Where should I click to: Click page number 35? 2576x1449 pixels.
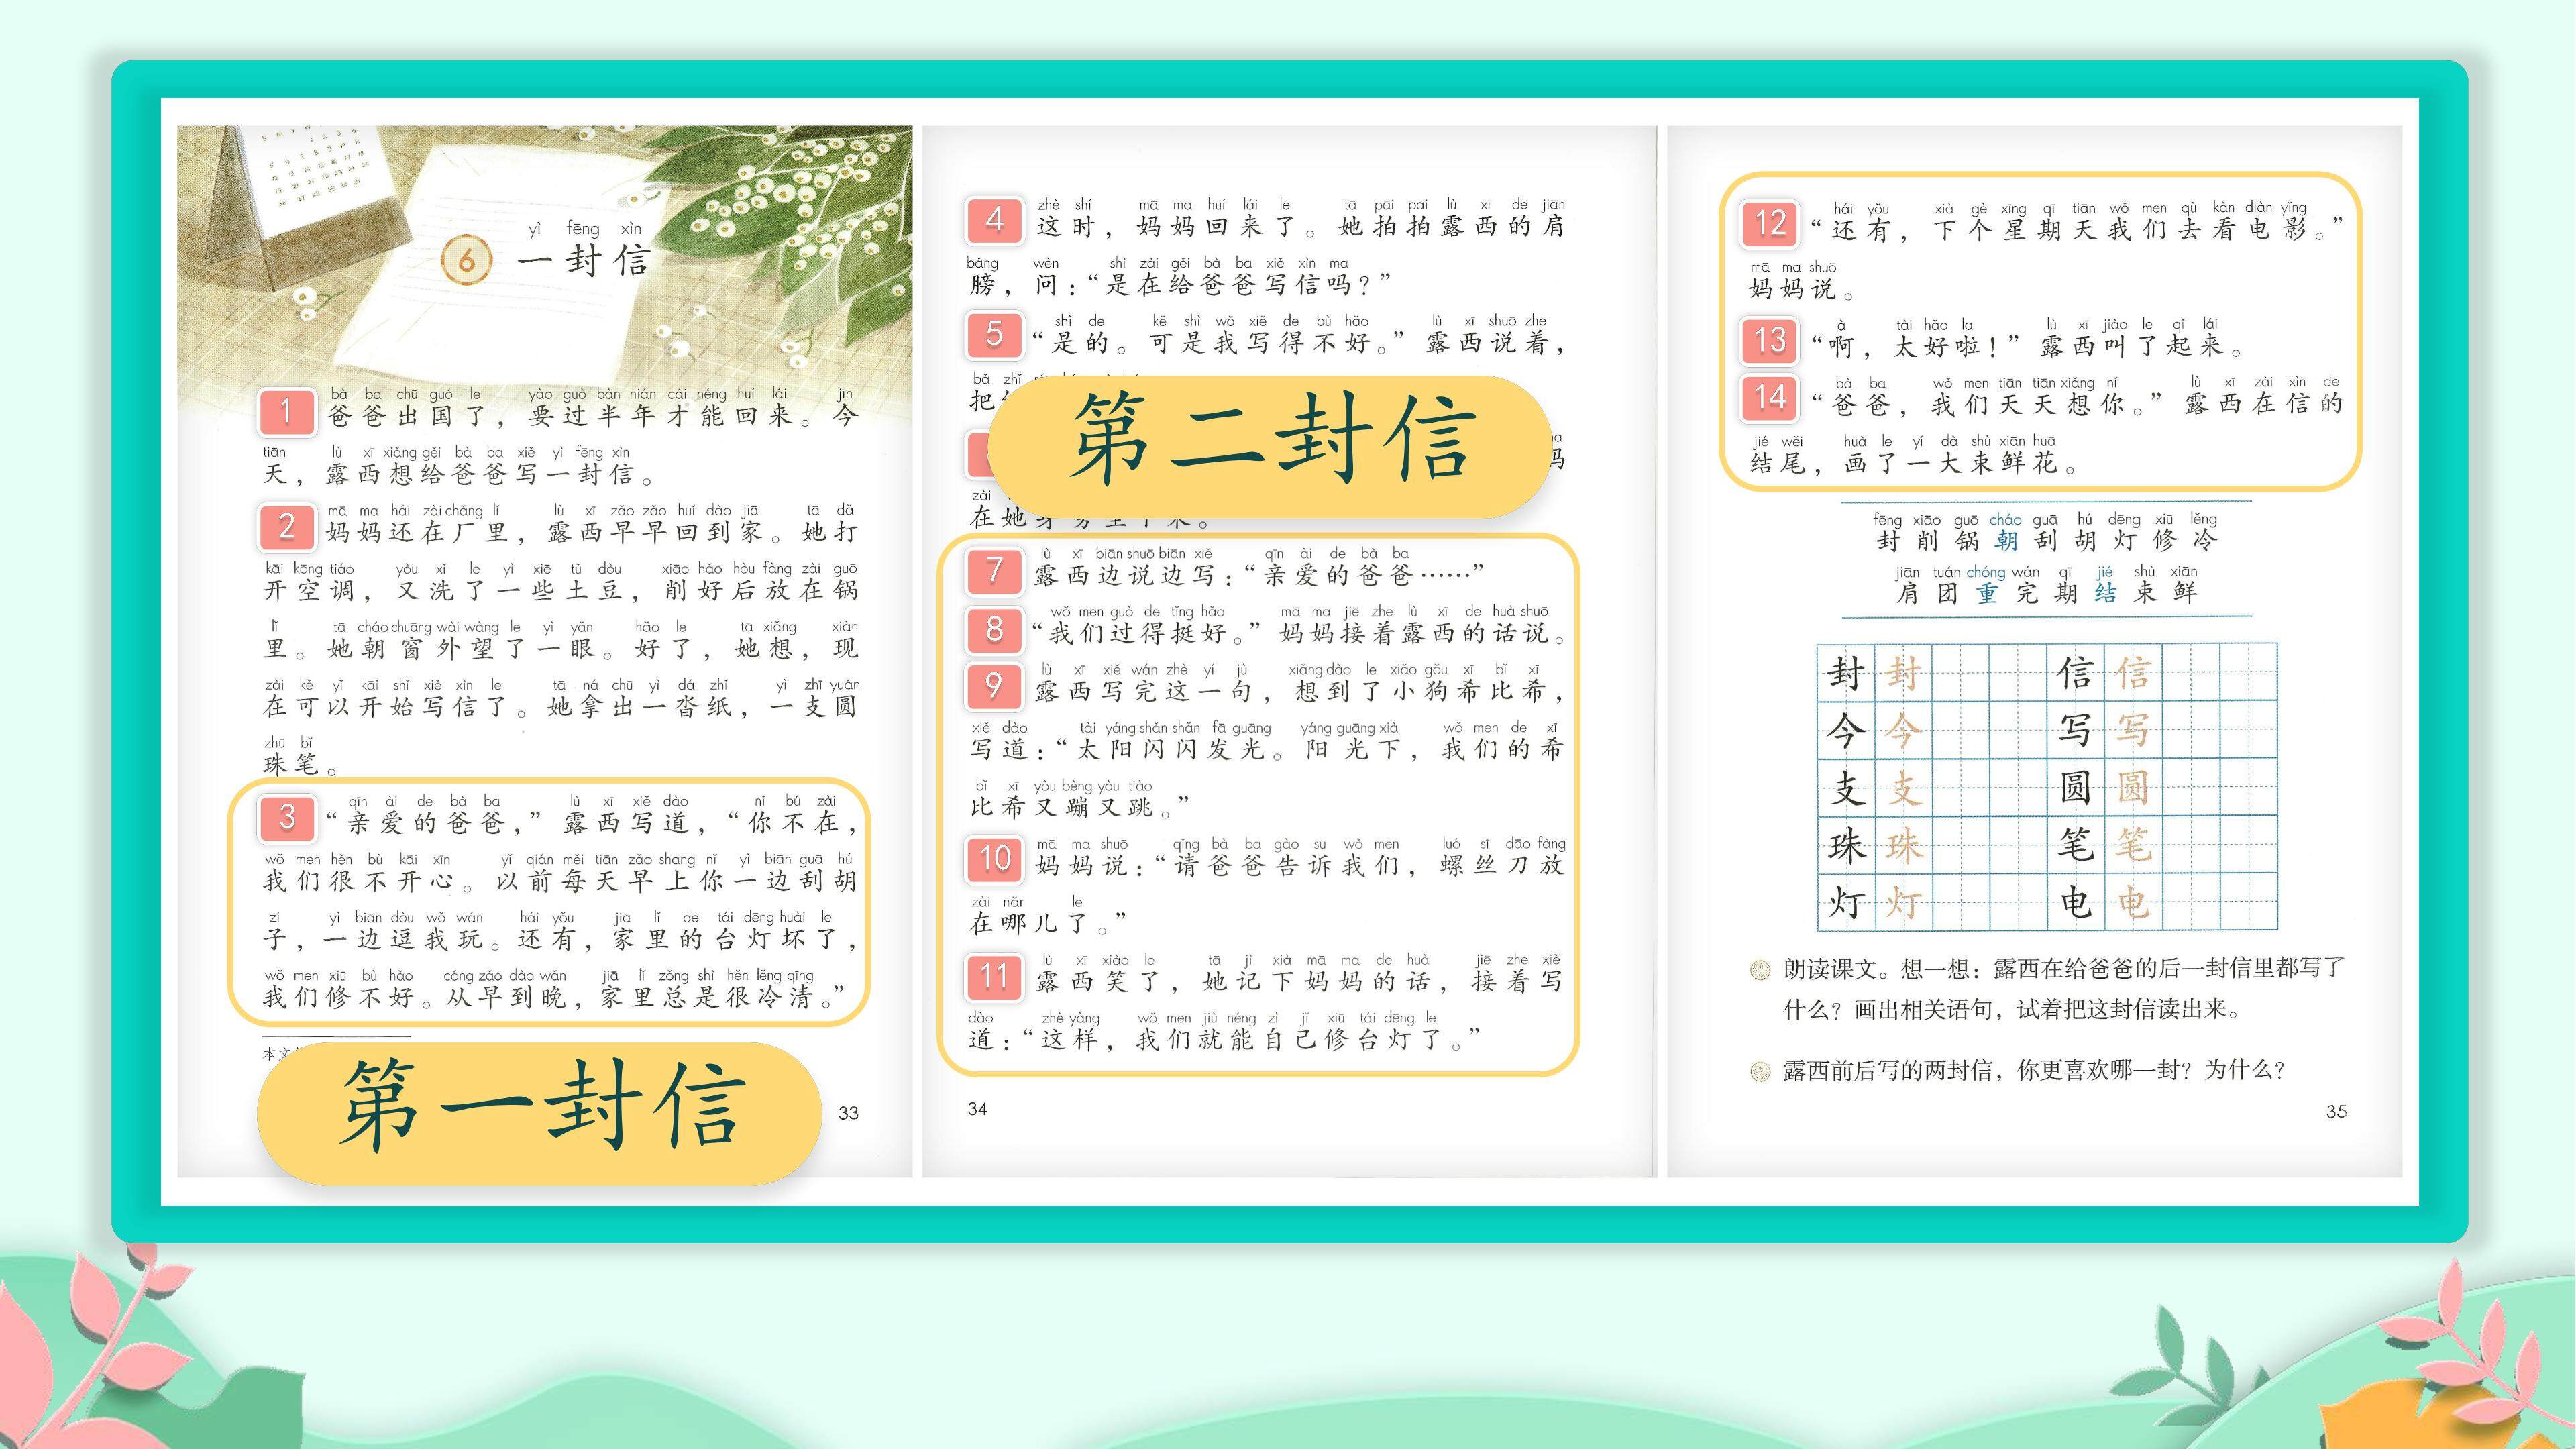[2336, 1111]
